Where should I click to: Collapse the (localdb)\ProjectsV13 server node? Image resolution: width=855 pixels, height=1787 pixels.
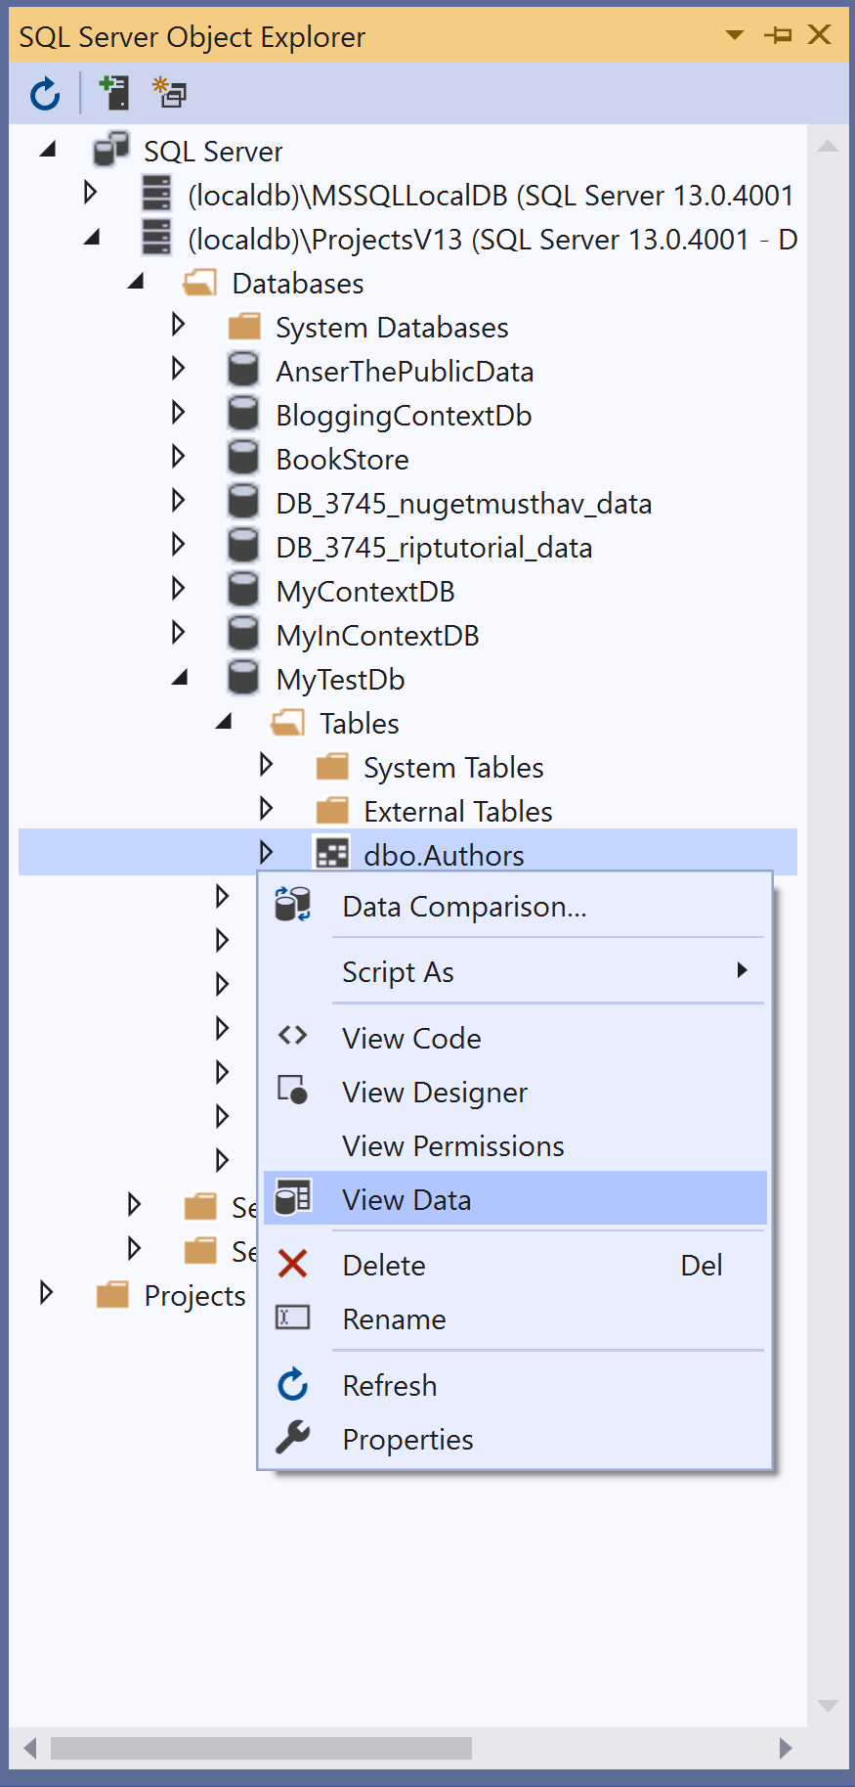click(92, 238)
